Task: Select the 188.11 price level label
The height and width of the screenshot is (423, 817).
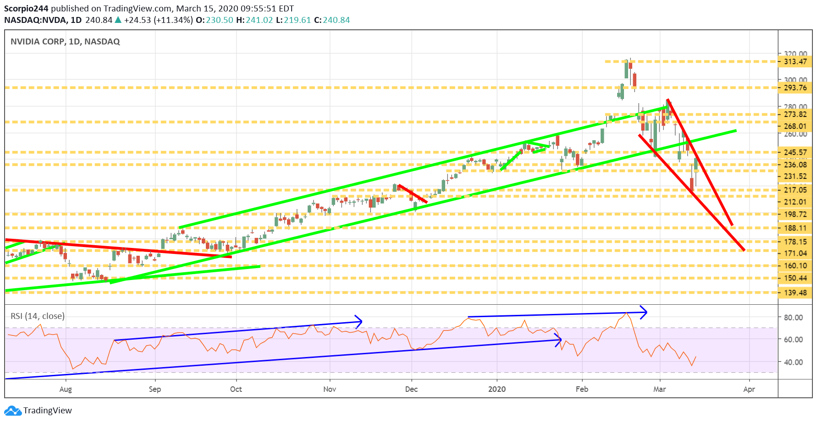Action: click(x=795, y=228)
